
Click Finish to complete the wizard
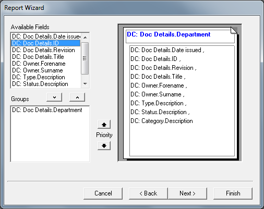tap(233, 193)
